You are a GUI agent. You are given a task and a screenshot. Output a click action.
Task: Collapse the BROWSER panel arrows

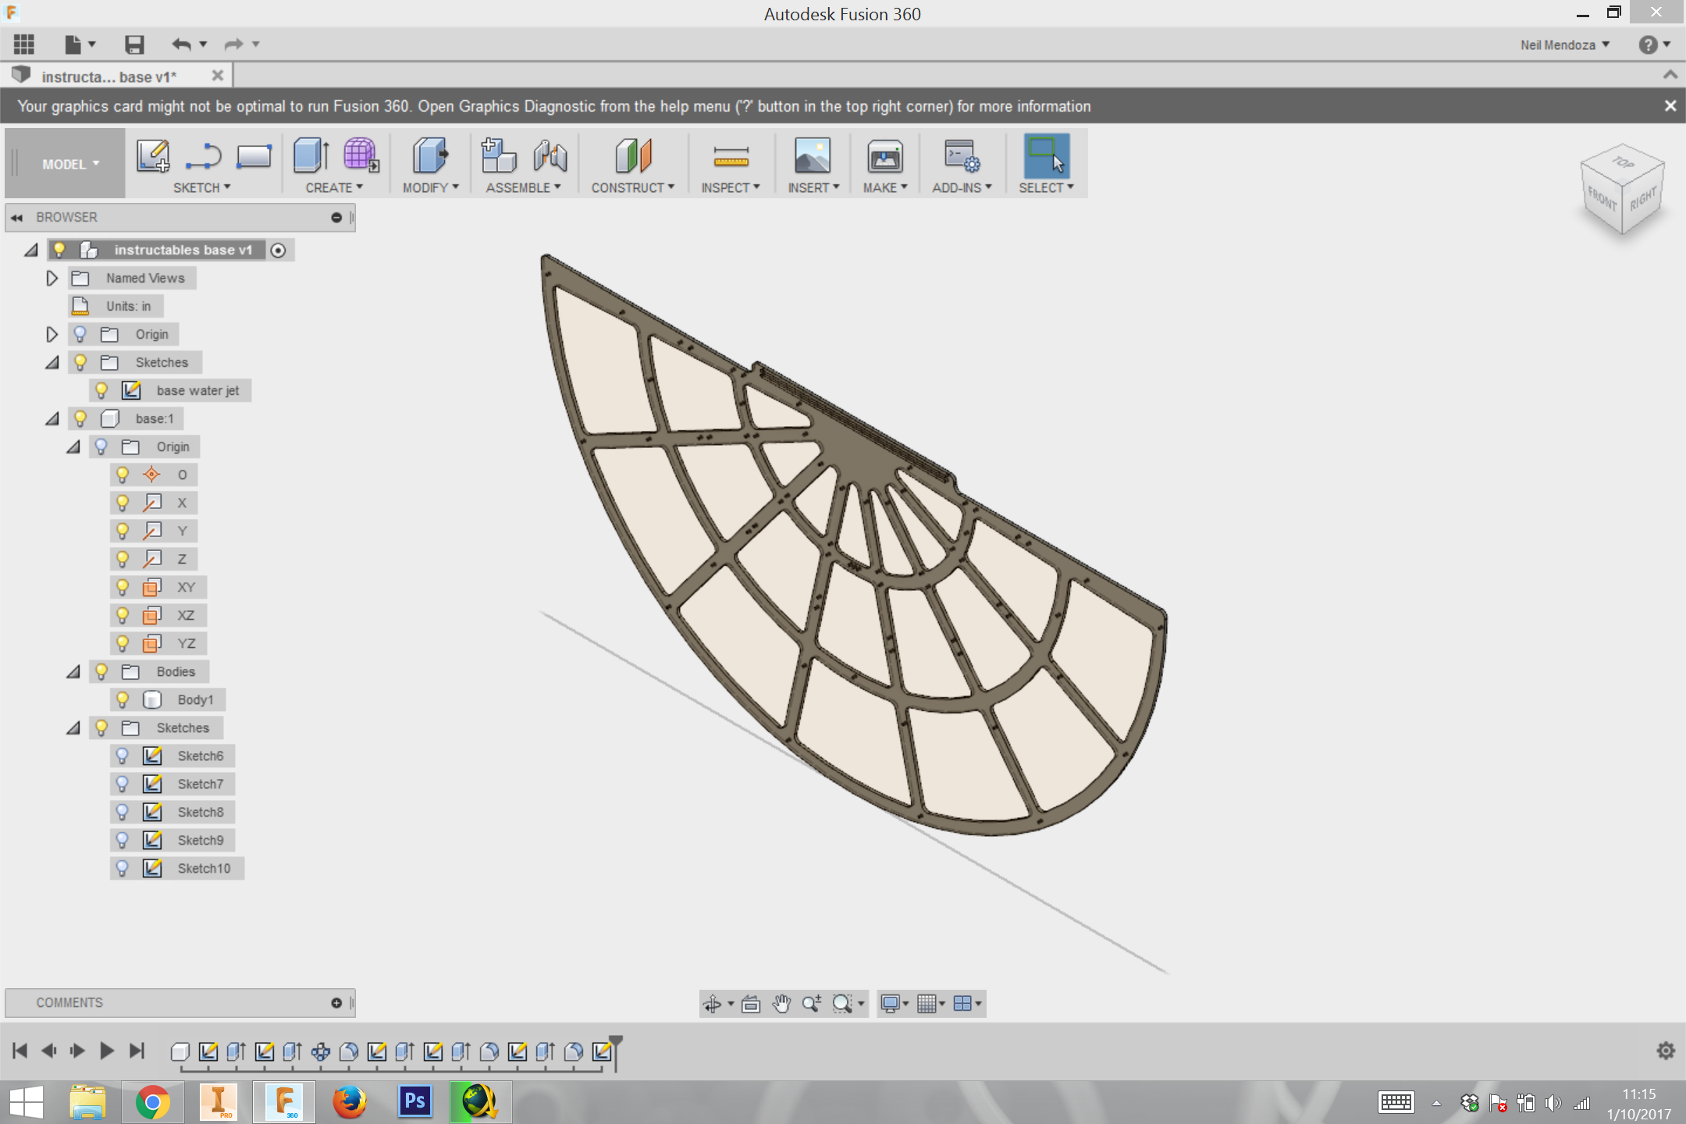click(16, 218)
